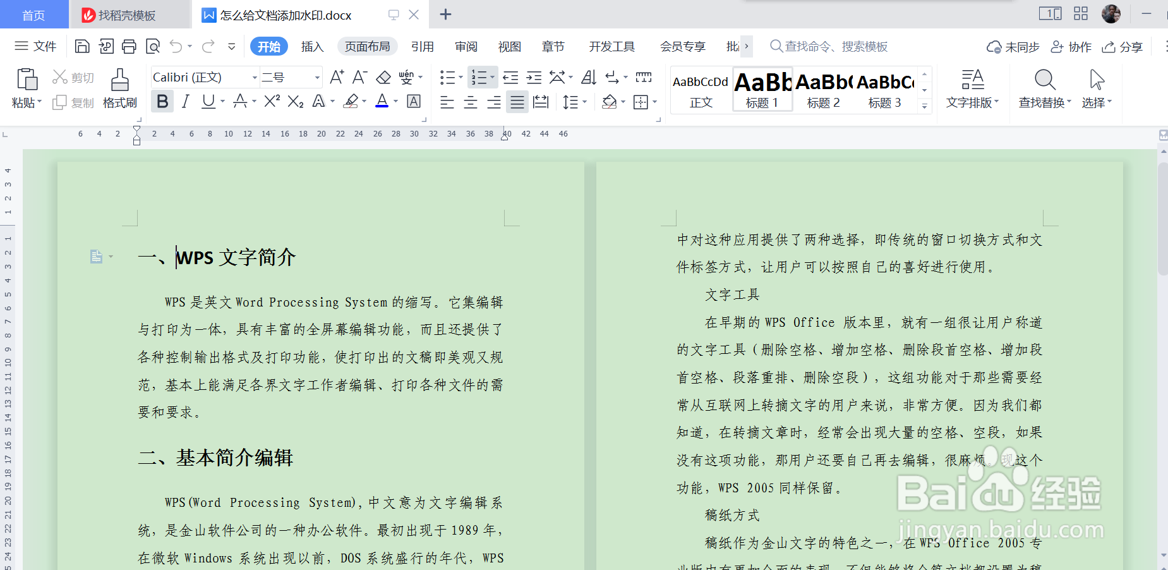
Task: Open the 引用 ribbon tab
Action: coord(422,46)
